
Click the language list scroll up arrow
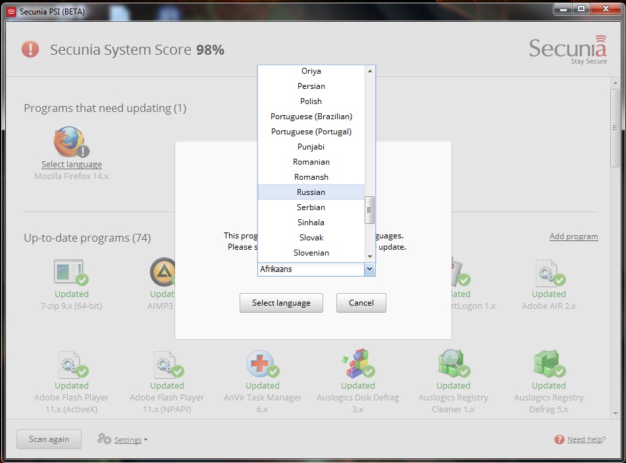[x=370, y=71]
